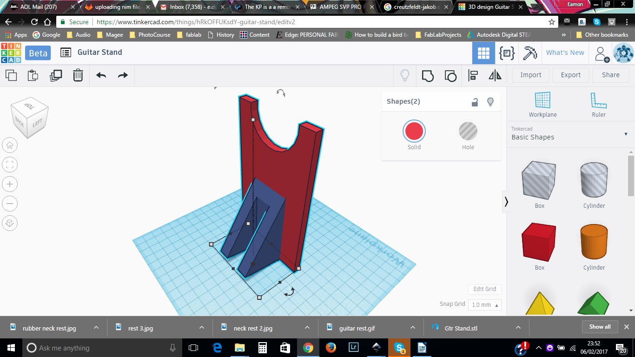
Task: Click Show all downloads button
Action: click(600, 327)
